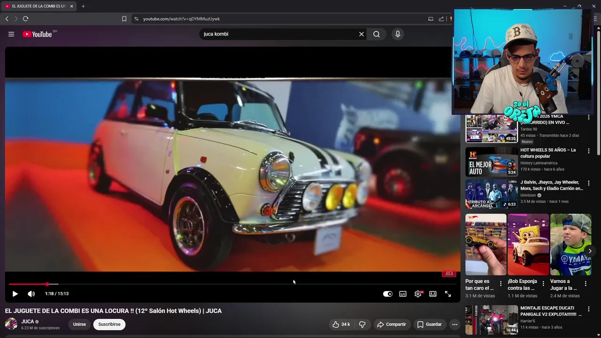Save the video with Guardar
The height and width of the screenshot is (338, 601).
pos(430,324)
